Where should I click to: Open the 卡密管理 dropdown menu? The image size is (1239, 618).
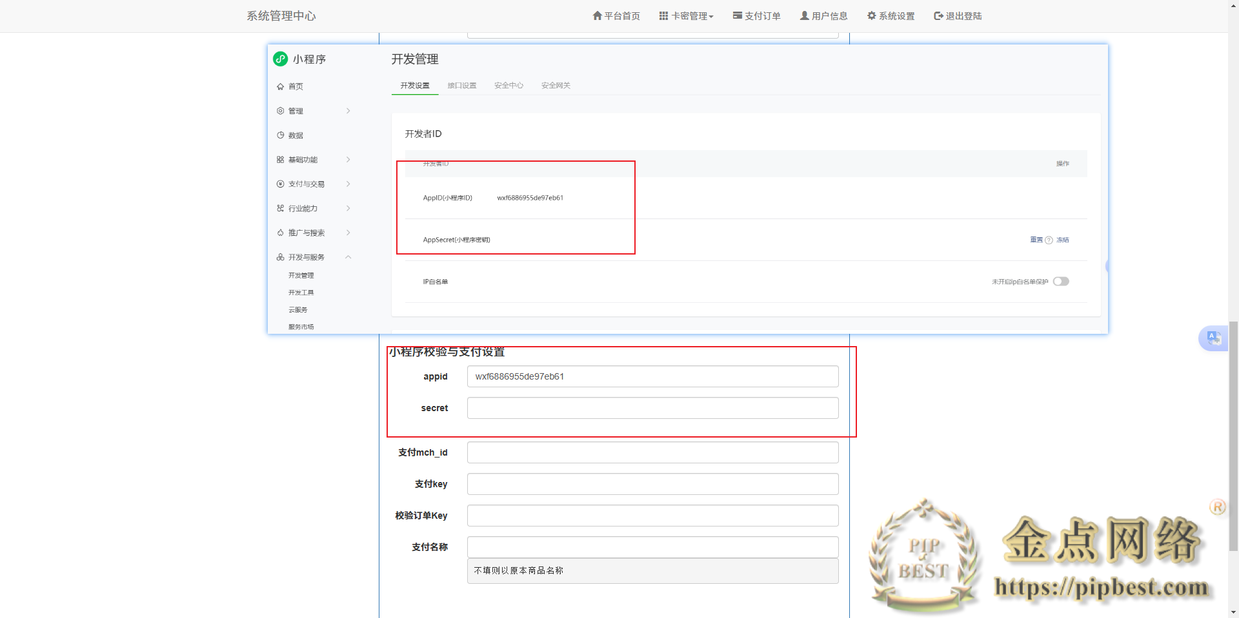(x=686, y=15)
